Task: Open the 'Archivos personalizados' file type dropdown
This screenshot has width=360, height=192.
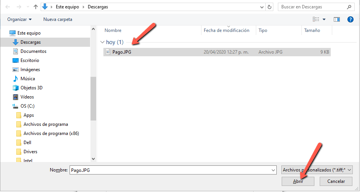Action: 317,170
